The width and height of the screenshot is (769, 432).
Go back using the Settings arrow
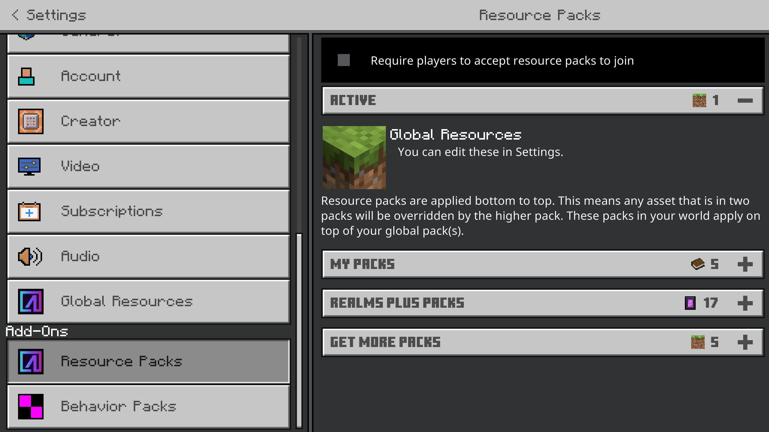click(15, 15)
